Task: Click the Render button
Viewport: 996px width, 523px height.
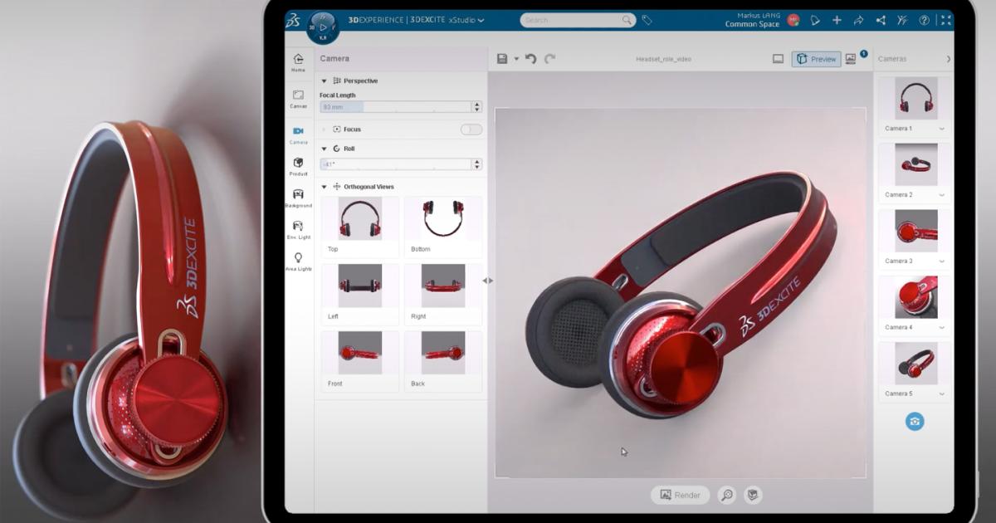Action: tap(680, 495)
